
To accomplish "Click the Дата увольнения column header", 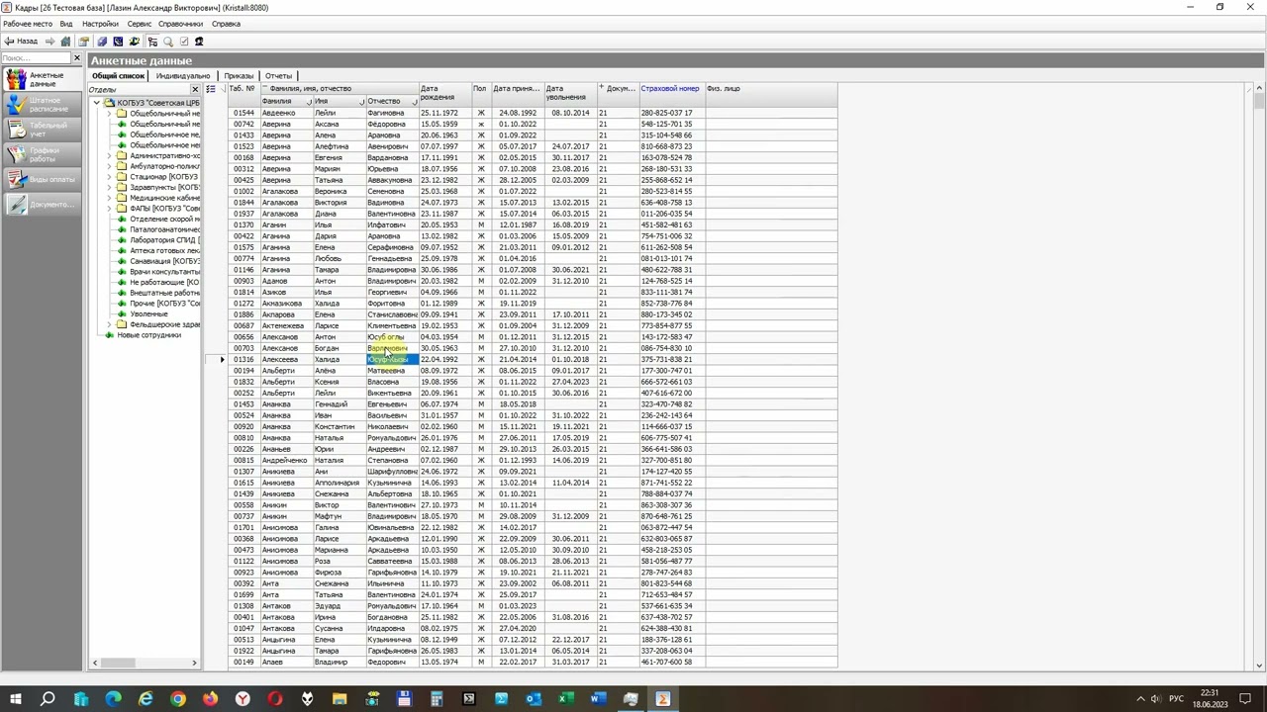I will pos(570,93).
